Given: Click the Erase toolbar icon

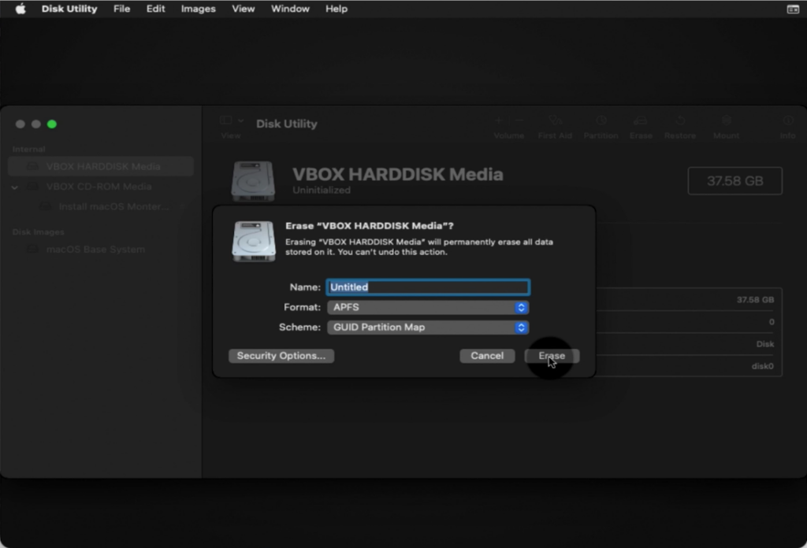Looking at the screenshot, I should (x=640, y=120).
